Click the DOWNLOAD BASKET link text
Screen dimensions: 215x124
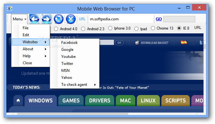click(x=155, y=43)
